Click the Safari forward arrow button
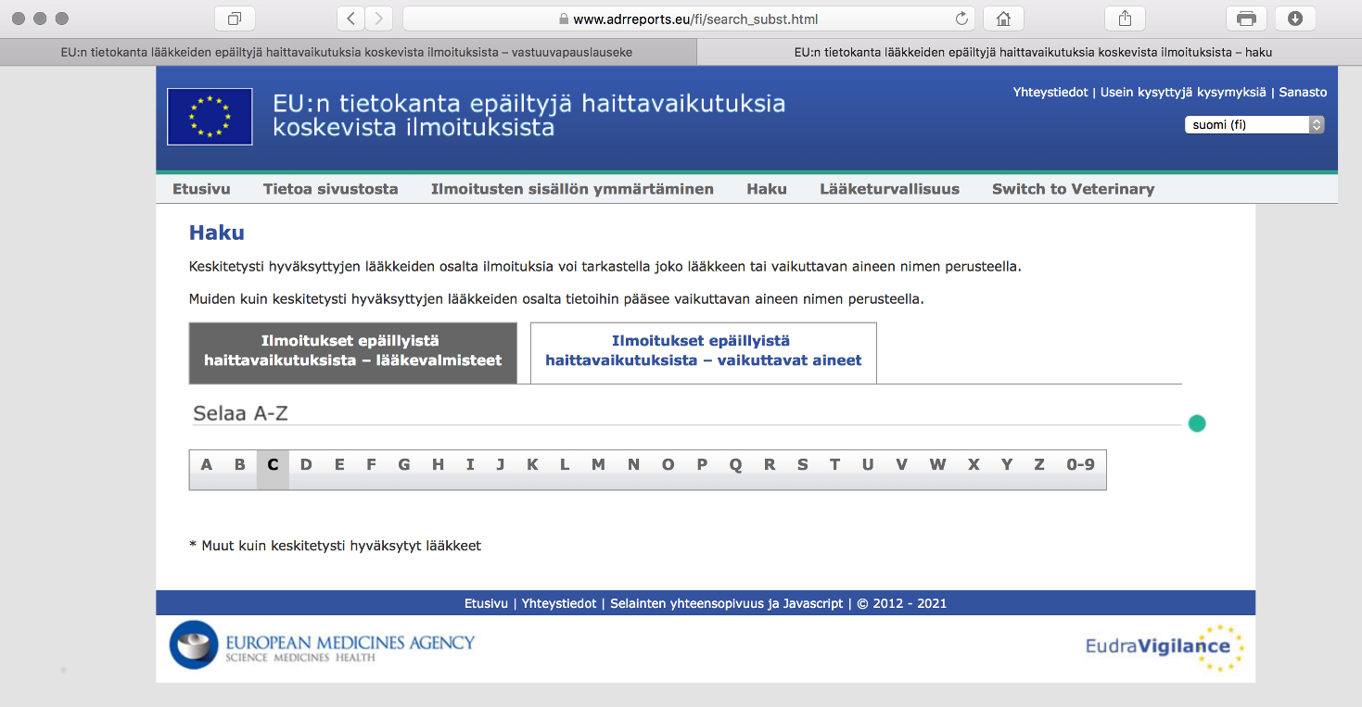This screenshot has width=1362, height=707. click(378, 19)
